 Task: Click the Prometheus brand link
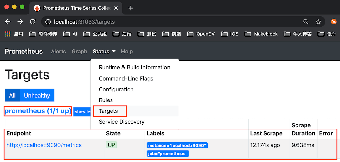24,52
